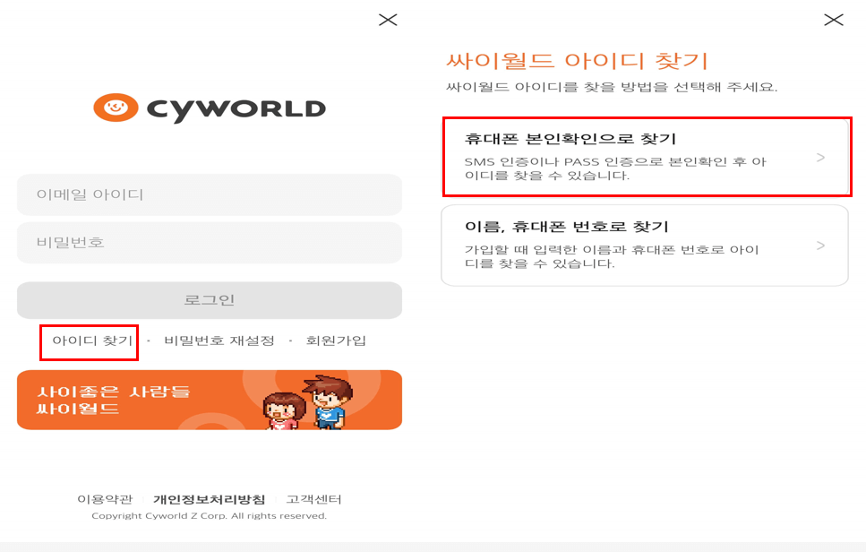Click the Copyright Cyworld Z Corp text
Image resolution: width=866 pixels, height=552 pixels.
[x=210, y=515]
